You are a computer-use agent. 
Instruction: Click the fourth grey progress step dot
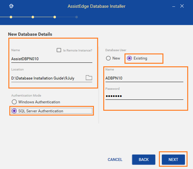77,17
